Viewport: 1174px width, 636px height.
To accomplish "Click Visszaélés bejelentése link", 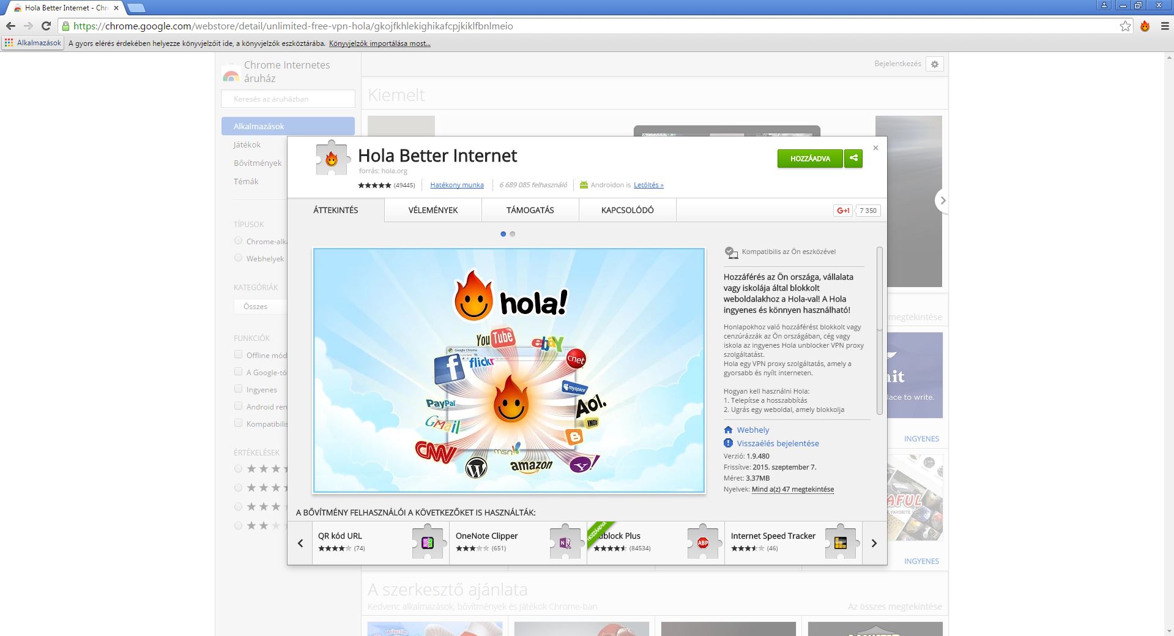I will pyautogui.click(x=778, y=443).
